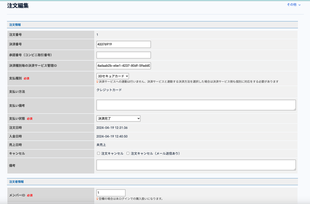Click the メンバーID input field

[x=111, y=193]
